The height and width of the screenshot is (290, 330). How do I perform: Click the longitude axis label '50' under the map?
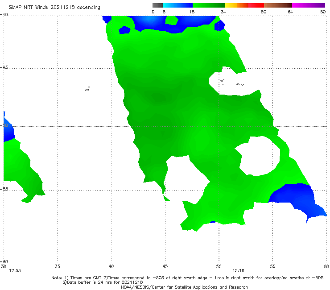[x=219, y=266]
